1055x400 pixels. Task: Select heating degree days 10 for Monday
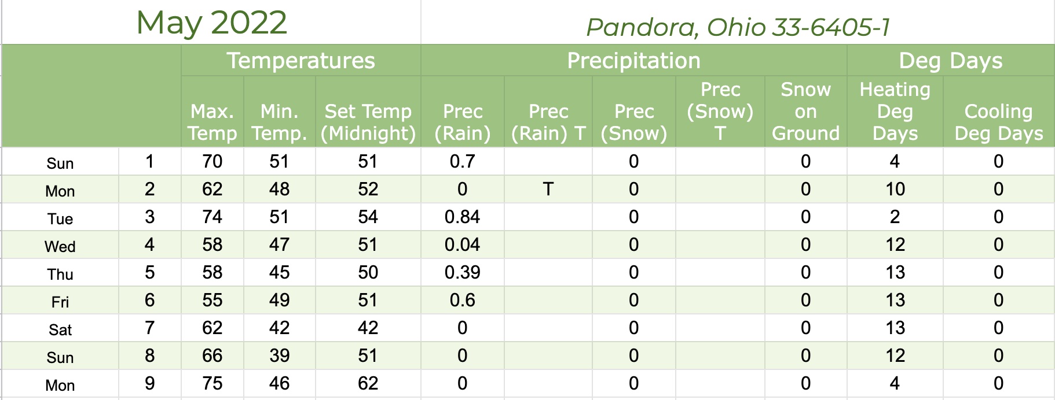point(895,189)
